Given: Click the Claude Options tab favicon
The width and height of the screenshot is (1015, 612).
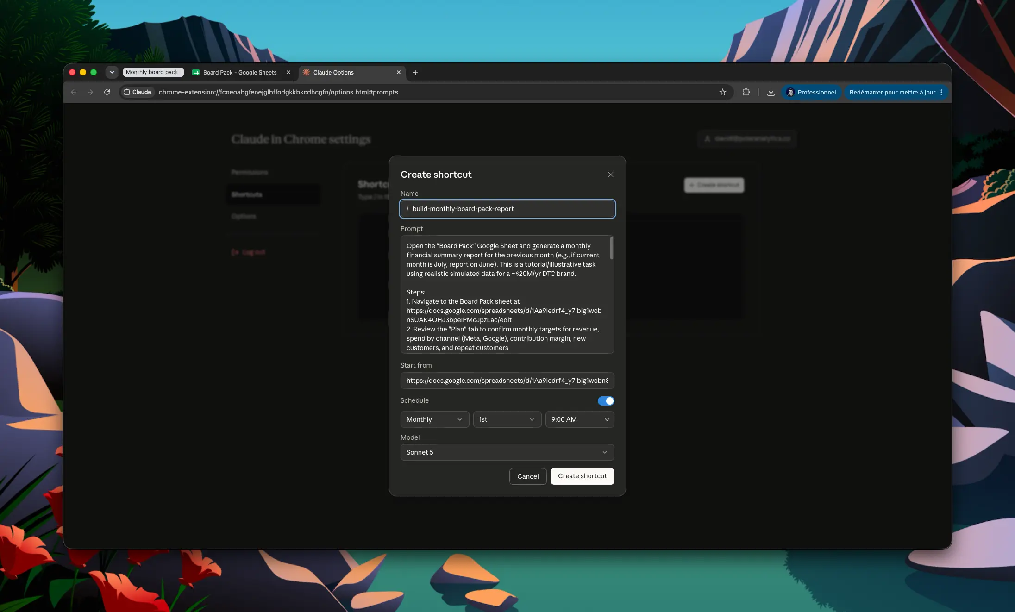Looking at the screenshot, I should pyautogui.click(x=306, y=72).
